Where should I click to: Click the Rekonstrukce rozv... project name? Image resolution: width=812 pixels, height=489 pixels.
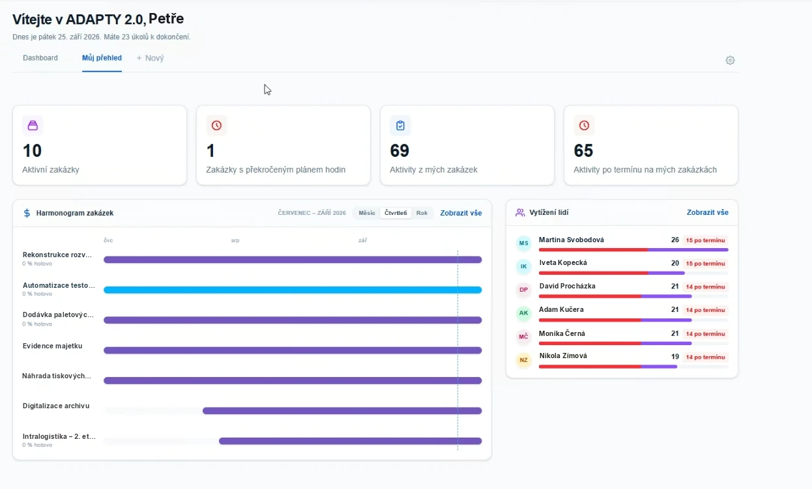point(57,255)
